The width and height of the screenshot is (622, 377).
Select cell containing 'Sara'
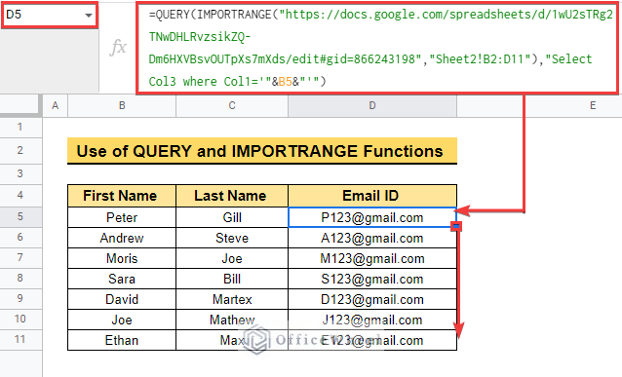click(122, 279)
